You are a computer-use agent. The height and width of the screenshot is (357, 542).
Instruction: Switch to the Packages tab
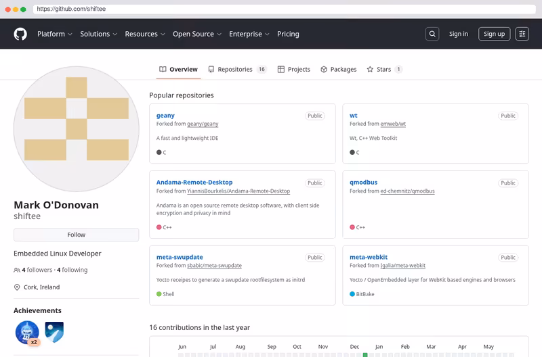[338, 70]
